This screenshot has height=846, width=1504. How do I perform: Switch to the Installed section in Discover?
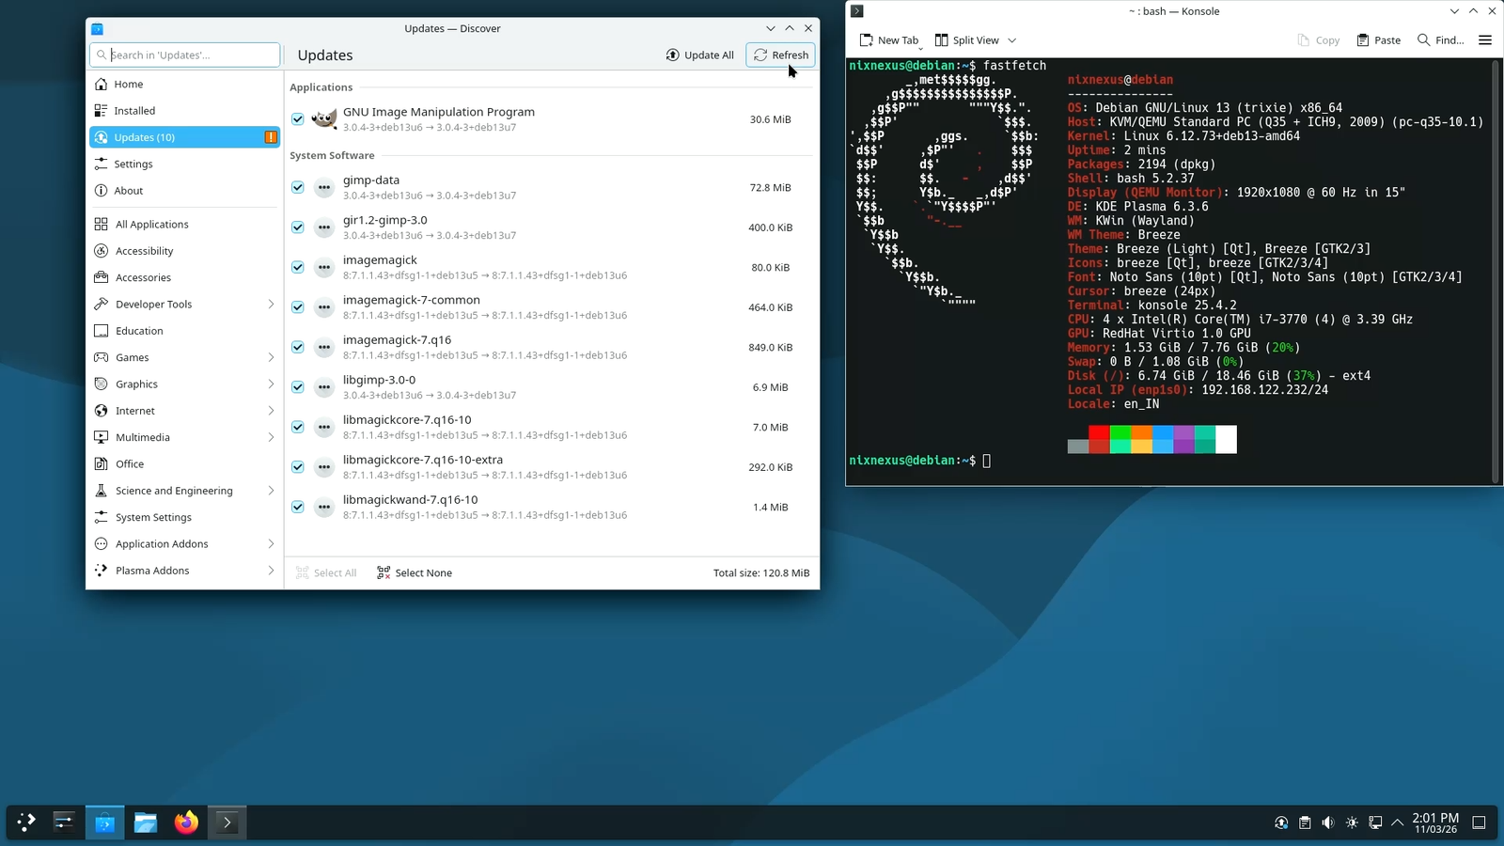[133, 110]
